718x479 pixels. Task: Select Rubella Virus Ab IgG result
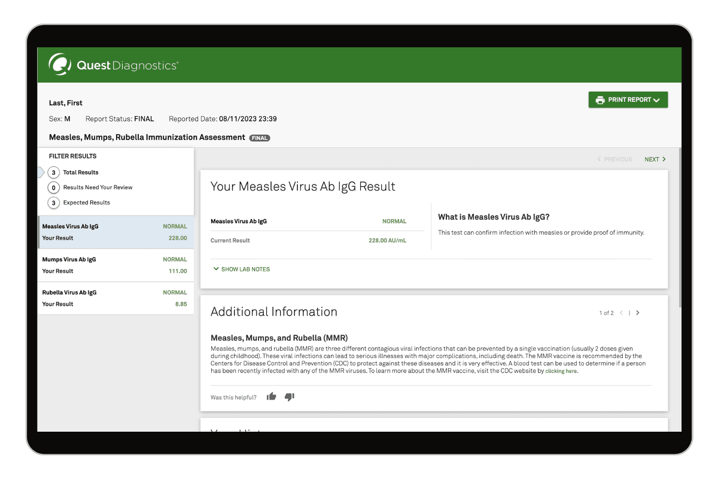click(115, 298)
